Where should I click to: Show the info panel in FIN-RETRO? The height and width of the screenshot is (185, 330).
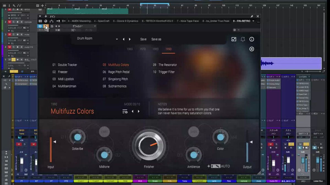(x=252, y=39)
